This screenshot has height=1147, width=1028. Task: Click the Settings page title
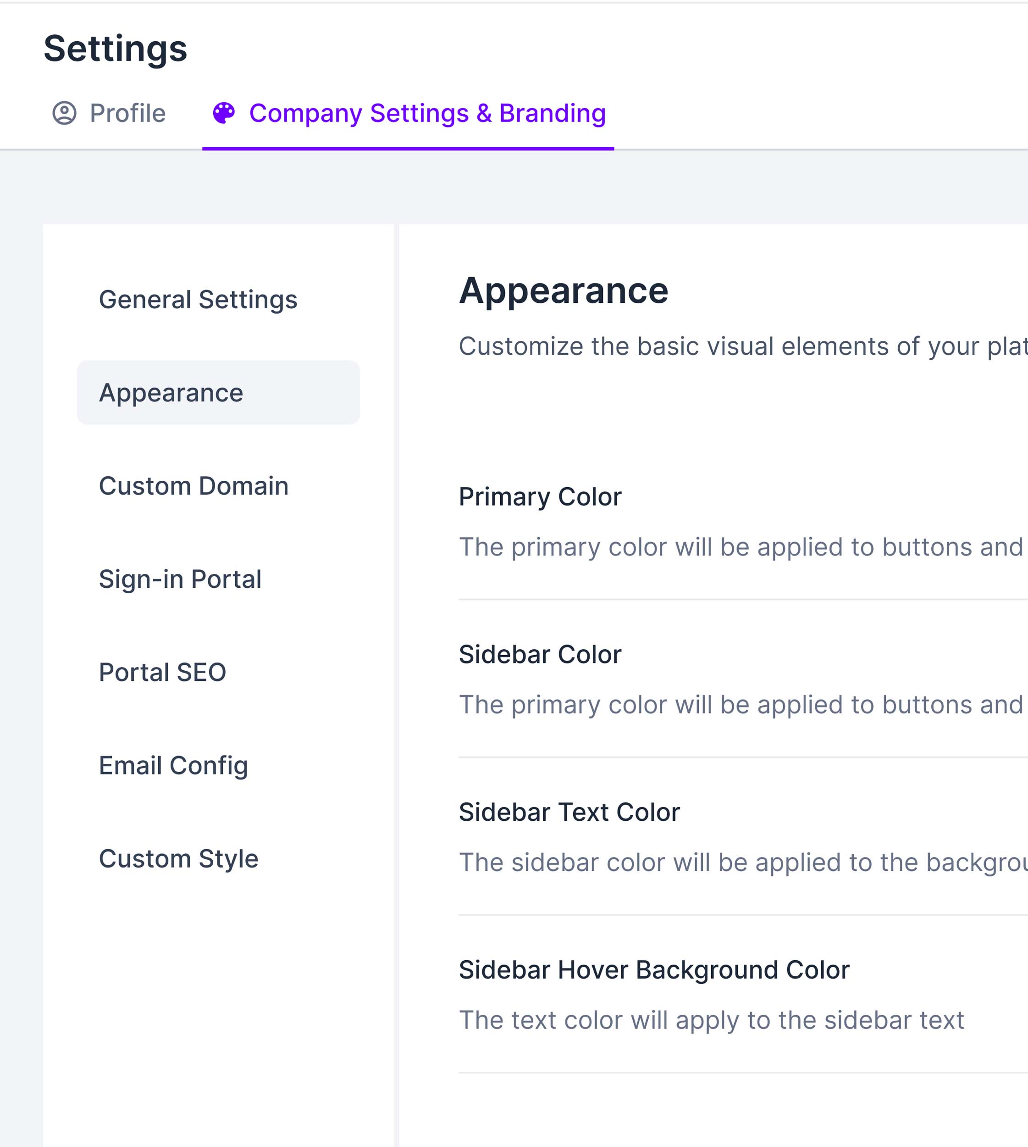pos(115,49)
